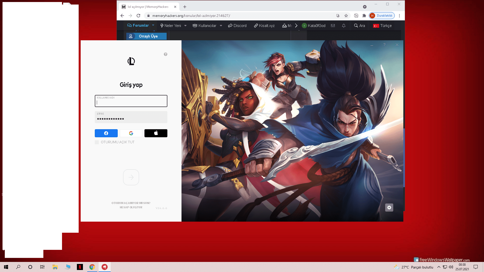Open Task View on taskbar
The width and height of the screenshot is (484, 272).
[x=42, y=267]
